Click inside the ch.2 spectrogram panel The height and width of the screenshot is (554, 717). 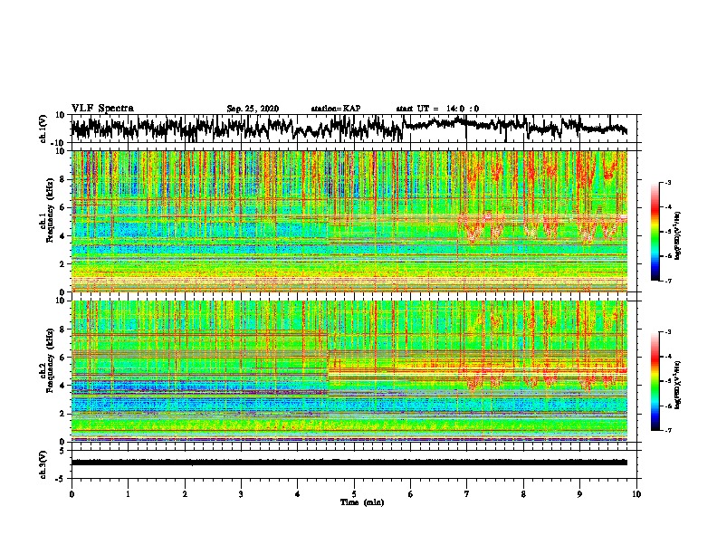click(x=349, y=371)
